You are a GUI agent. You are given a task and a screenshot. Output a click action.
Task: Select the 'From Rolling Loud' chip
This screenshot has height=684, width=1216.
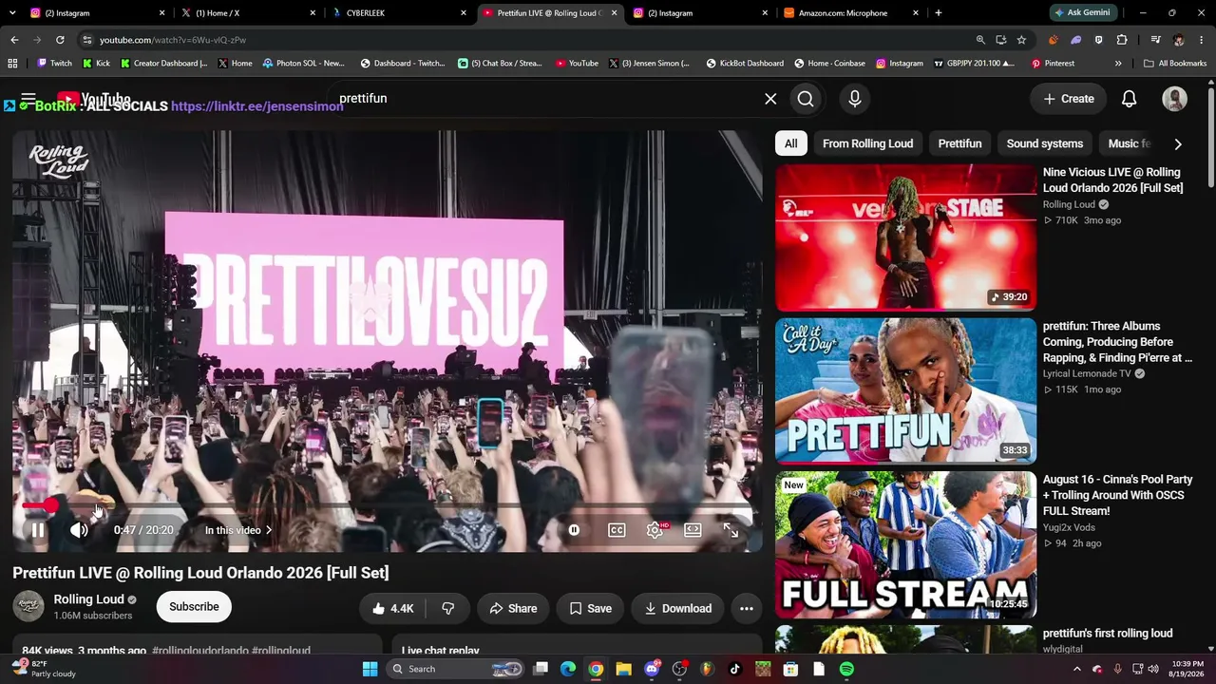[867, 143]
